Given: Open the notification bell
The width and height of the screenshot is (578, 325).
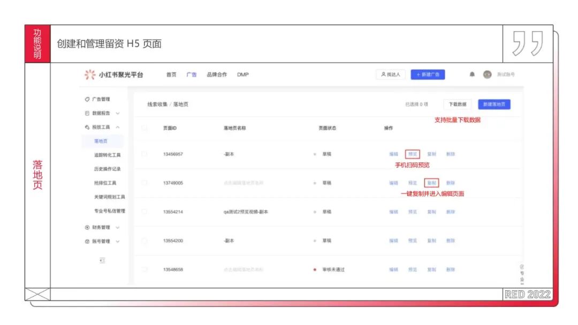Looking at the screenshot, I should [x=472, y=74].
